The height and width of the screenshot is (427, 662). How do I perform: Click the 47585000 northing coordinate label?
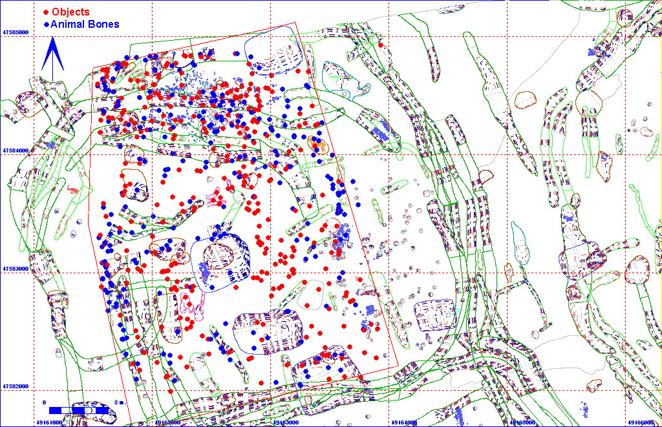coord(17,32)
